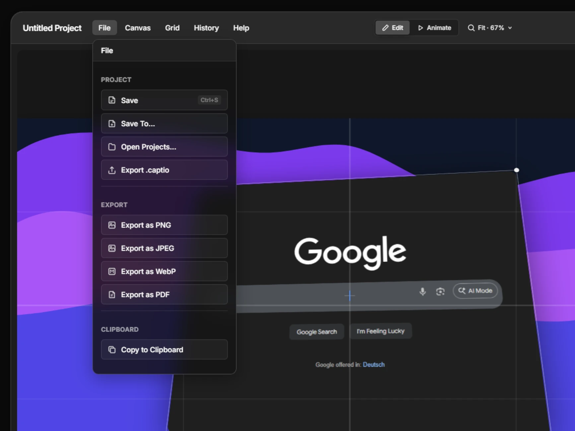Choose Export as PDF
This screenshot has height=431, width=575.
point(145,294)
